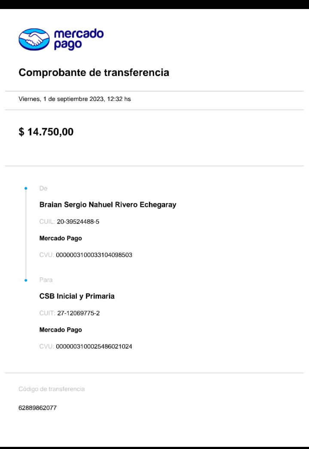Click 'Mercado Pago' under the sender details
This screenshot has height=449, width=309.
pyautogui.click(x=61, y=238)
